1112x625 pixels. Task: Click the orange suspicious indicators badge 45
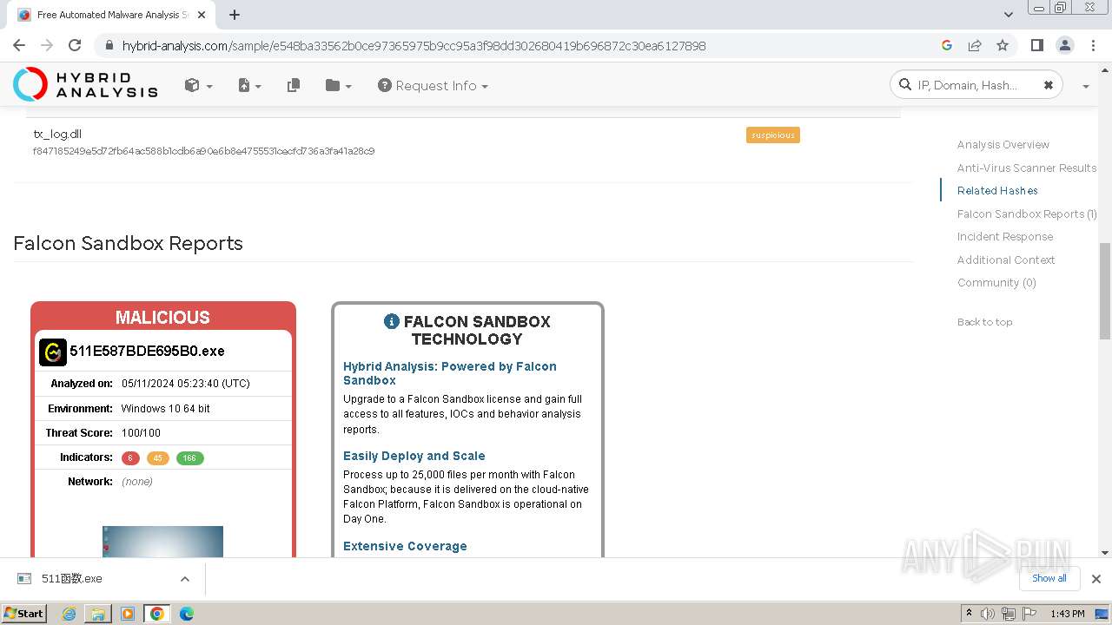[158, 458]
